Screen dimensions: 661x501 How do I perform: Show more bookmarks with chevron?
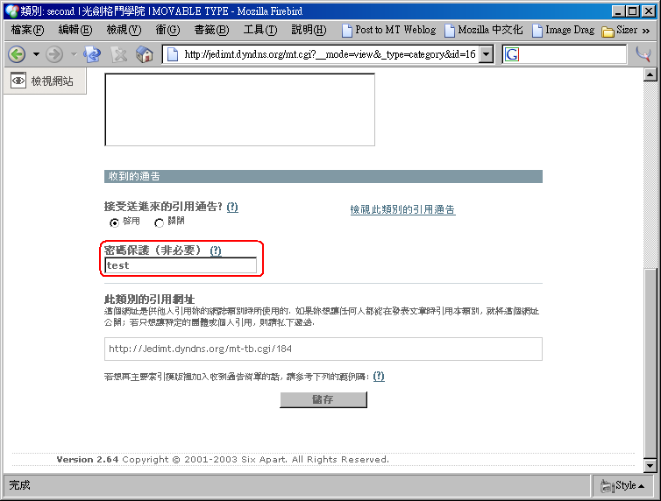[646, 31]
